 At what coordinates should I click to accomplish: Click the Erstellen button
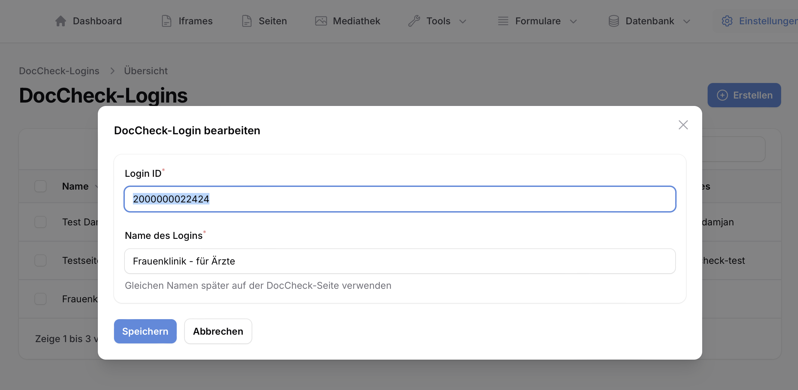pyautogui.click(x=744, y=95)
